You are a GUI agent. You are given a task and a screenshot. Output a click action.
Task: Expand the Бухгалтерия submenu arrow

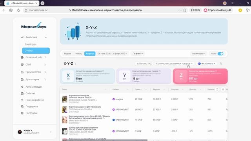point(46,80)
